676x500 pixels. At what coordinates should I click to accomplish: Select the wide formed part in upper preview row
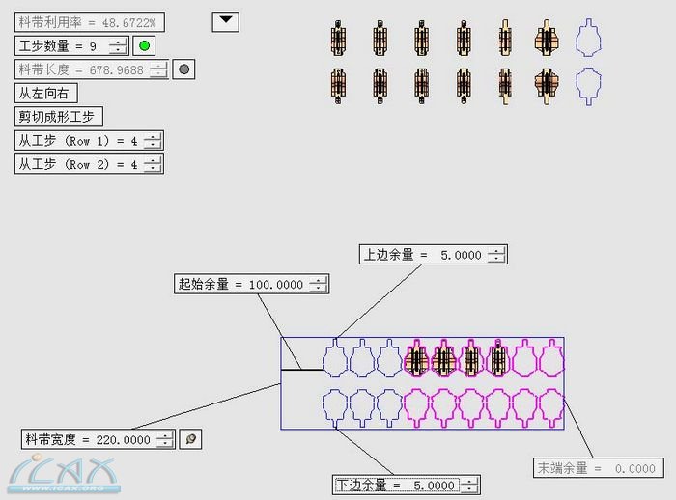(547, 39)
